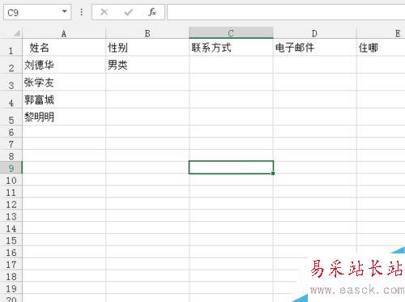This screenshot has width=405, height=302.
Task: Select column C header
Action: point(231,33)
